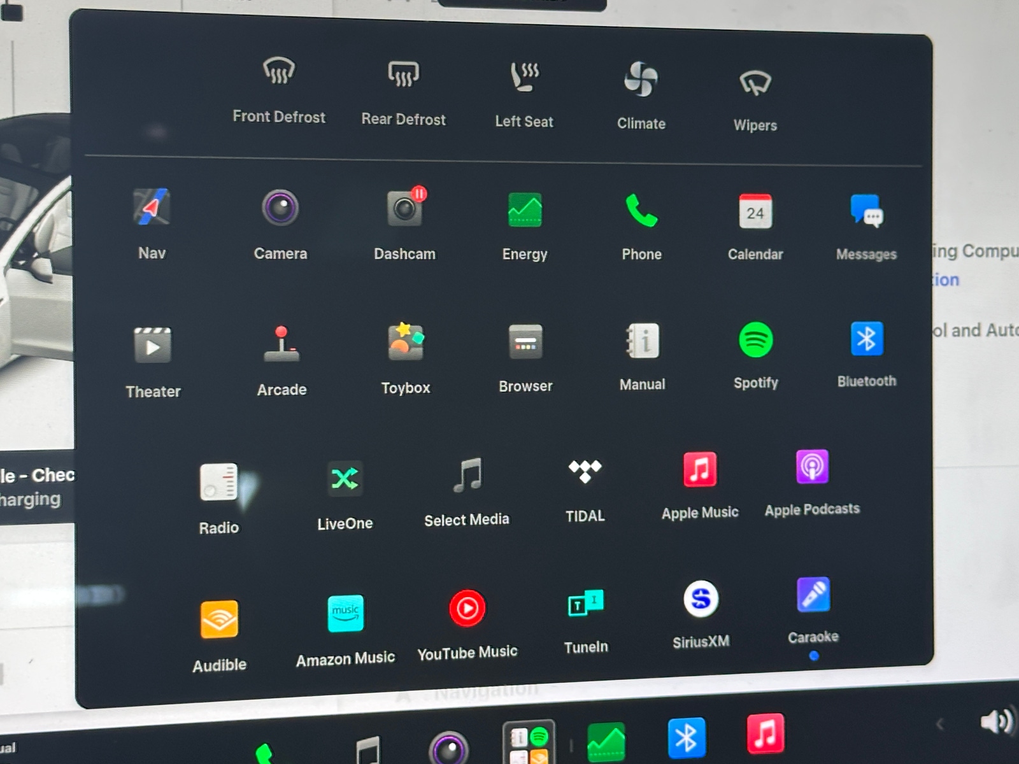Viewport: 1019px width, 764px height.
Task: Click the Bluetooth icon in bottom dock
Action: click(x=687, y=739)
